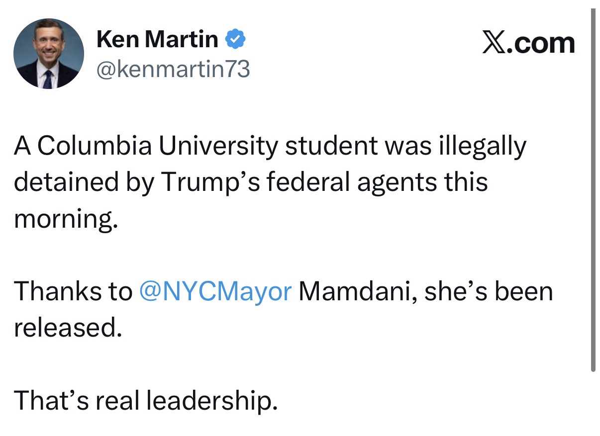Click the words "Thanks to" in the tweet
Screen dimensions: 600x436
(73, 291)
